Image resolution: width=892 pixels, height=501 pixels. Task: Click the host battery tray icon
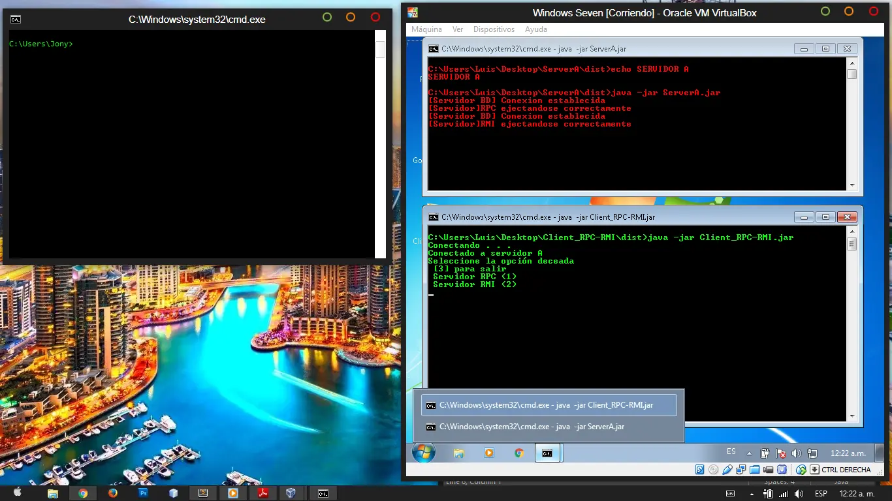pyautogui.click(x=769, y=493)
